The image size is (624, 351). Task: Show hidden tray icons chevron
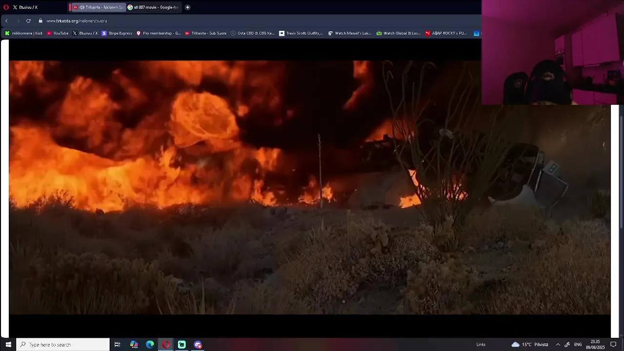pos(558,345)
